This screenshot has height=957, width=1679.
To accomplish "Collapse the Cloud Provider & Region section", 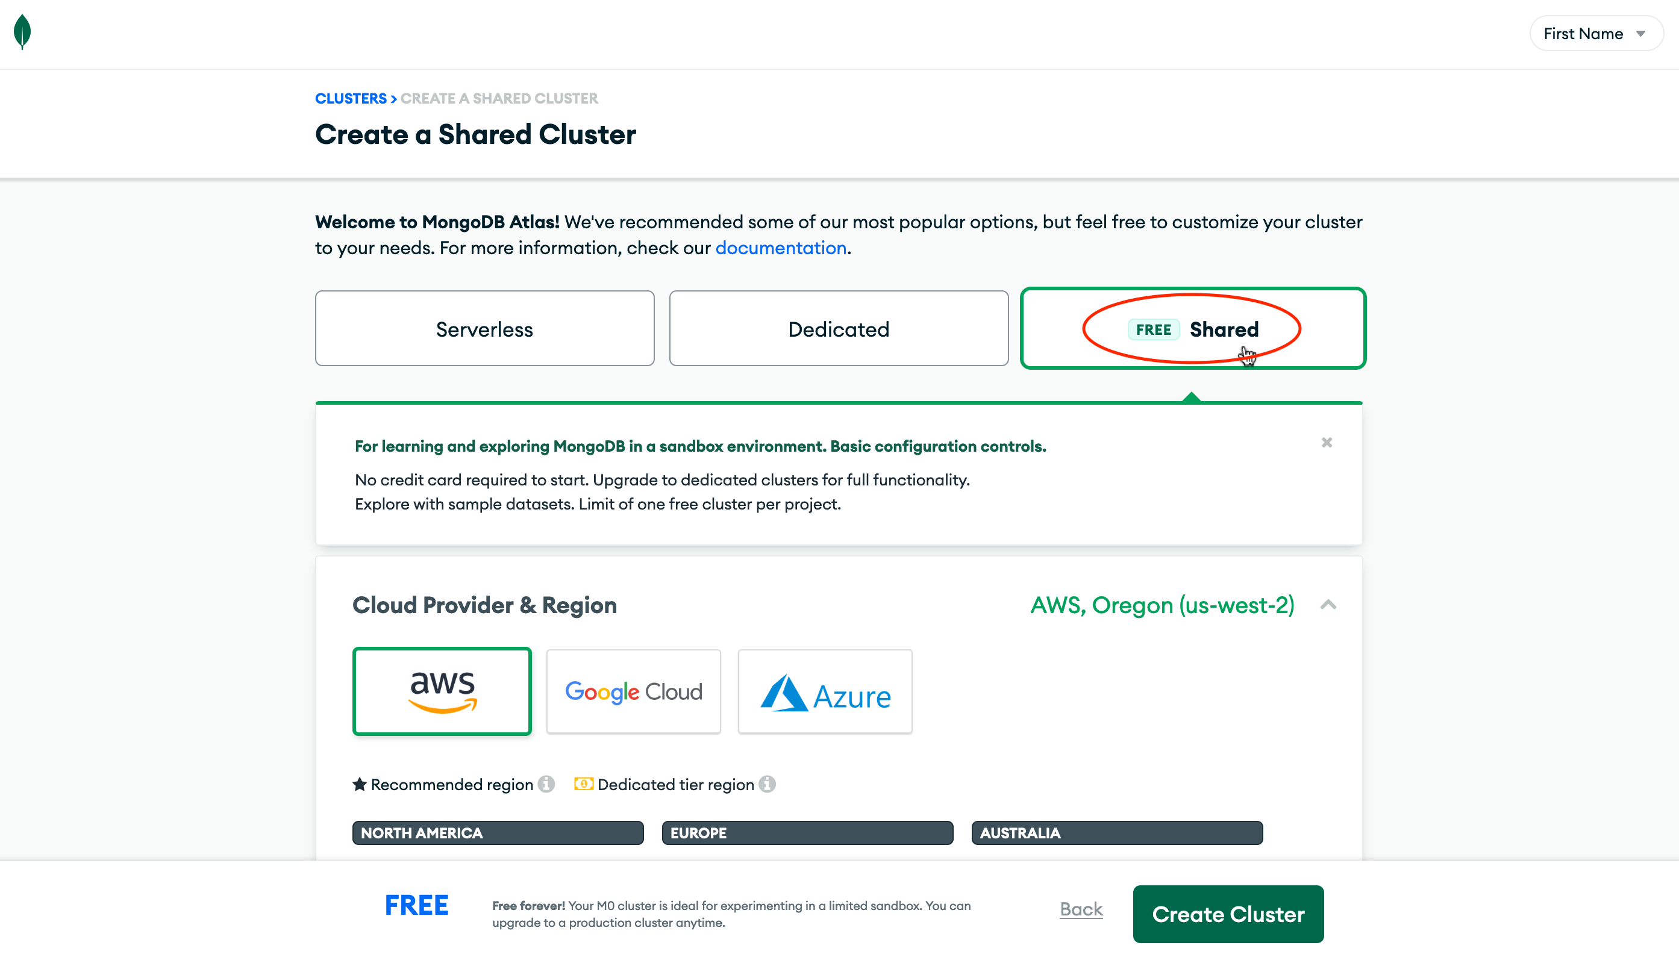I will pos(1328,604).
